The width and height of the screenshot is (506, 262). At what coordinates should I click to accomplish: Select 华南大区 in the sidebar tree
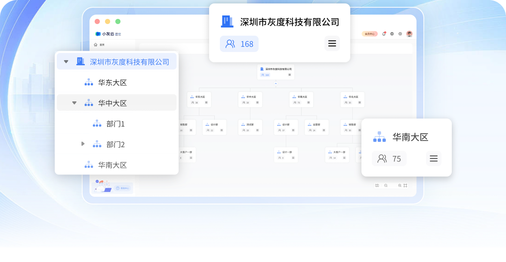click(x=112, y=165)
